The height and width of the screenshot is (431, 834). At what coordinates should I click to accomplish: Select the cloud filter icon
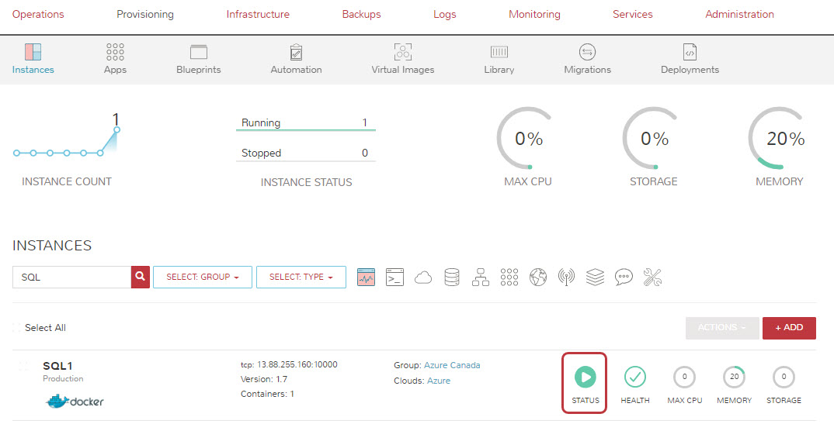(x=423, y=278)
